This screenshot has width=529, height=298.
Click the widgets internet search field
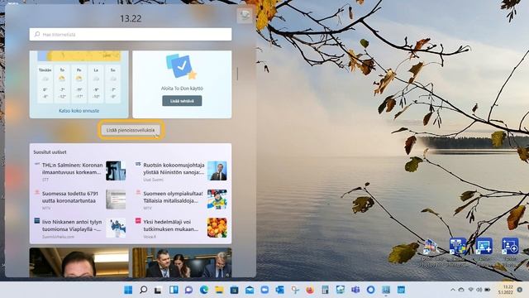(131, 35)
